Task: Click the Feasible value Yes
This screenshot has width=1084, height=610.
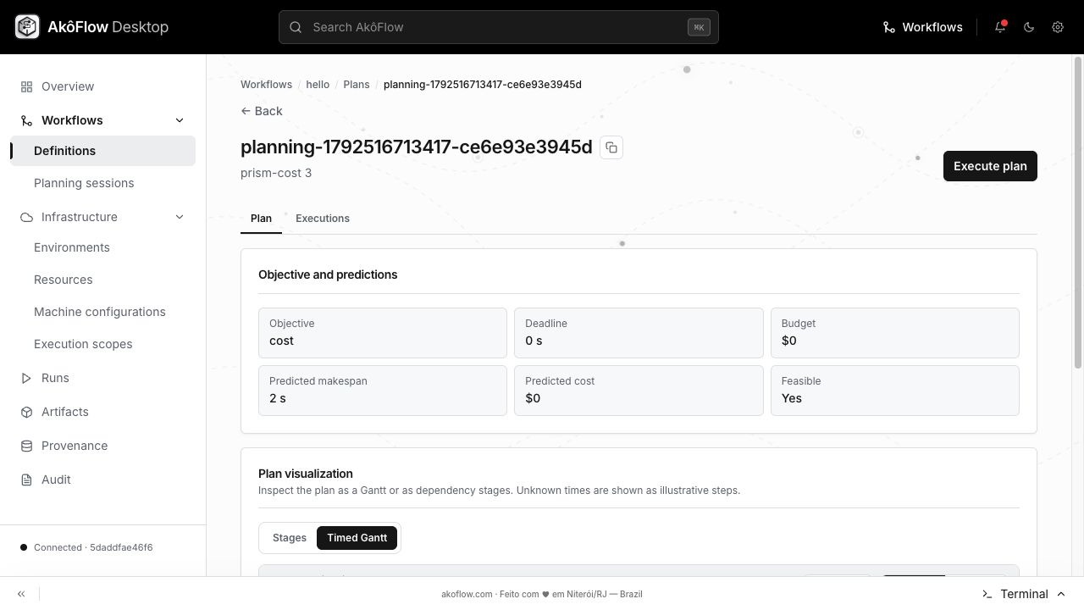Action: (x=792, y=398)
